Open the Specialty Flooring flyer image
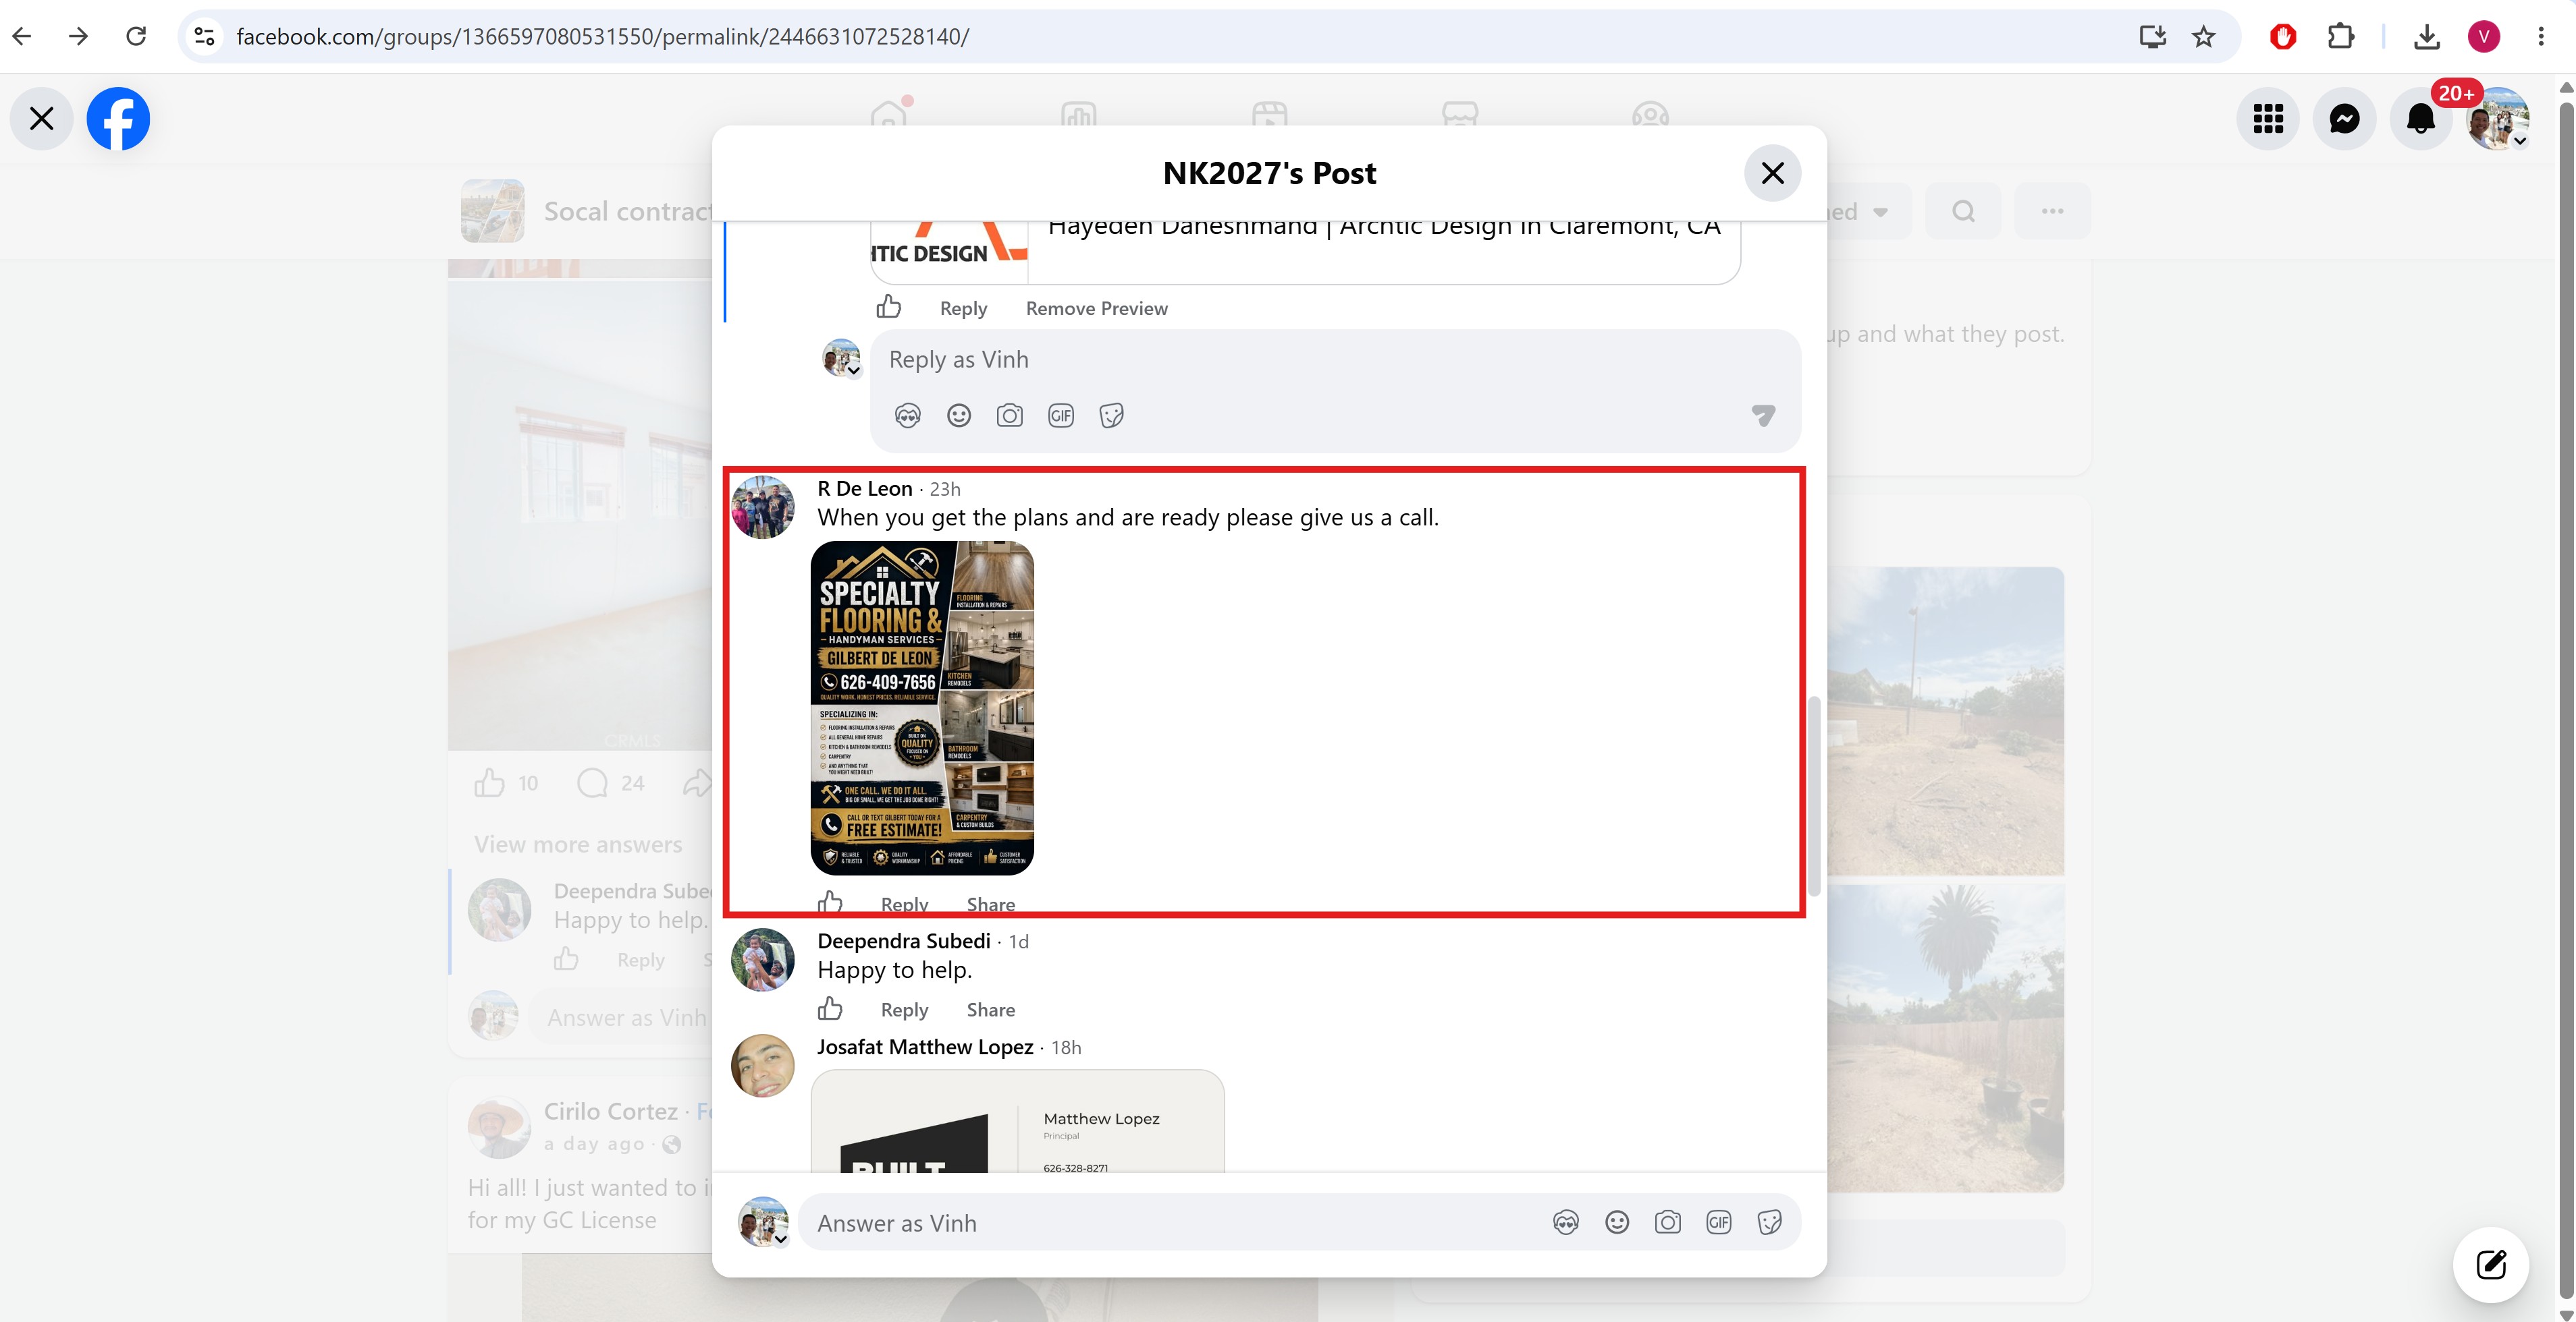This screenshot has width=2576, height=1322. point(922,708)
